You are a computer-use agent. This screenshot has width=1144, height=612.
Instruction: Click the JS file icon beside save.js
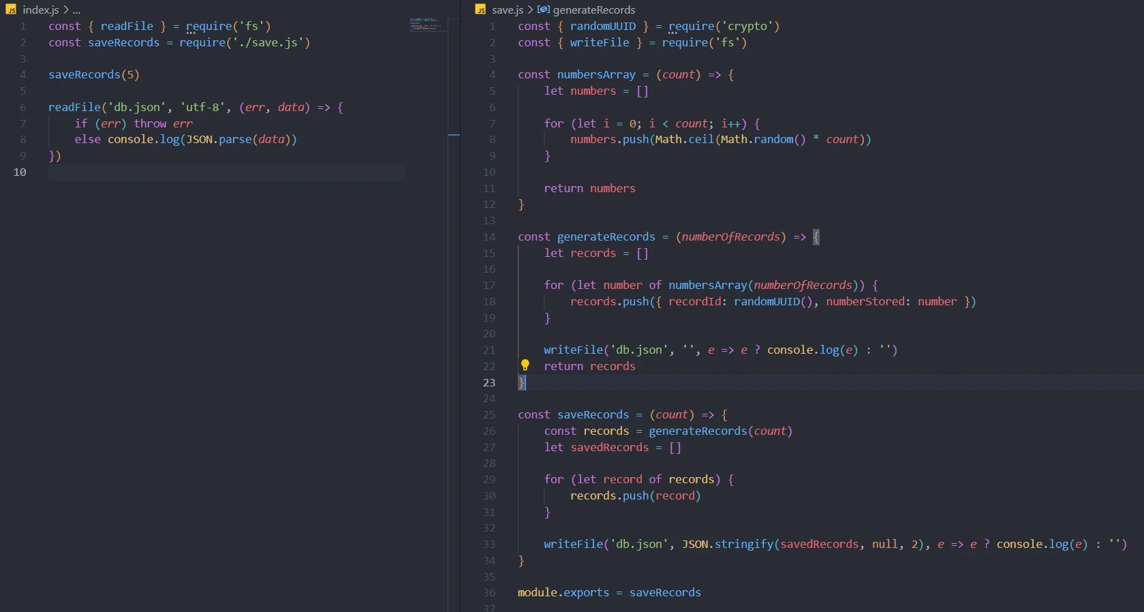click(480, 10)
